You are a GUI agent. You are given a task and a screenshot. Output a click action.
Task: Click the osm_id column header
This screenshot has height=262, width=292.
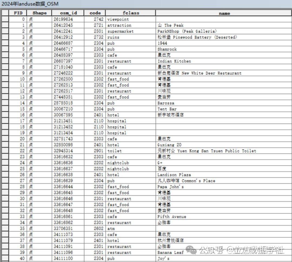click(68, 13)
